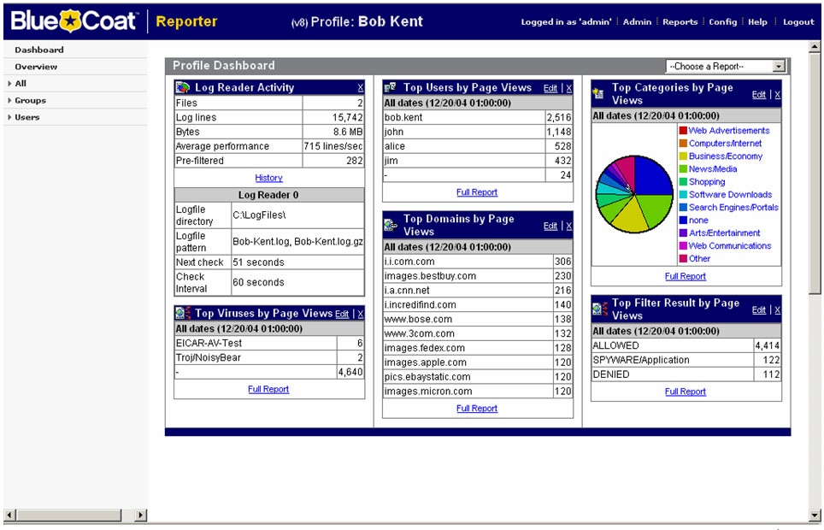This screenshot has height=530, width=824.
Task: Click the Top Users panel icon
Action: pos(391,87)
